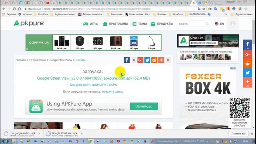Image resolution: width=256 pixels, height=144 pixels.
Task: Click Главная breadcrumb link
Action: pos(20,60)
